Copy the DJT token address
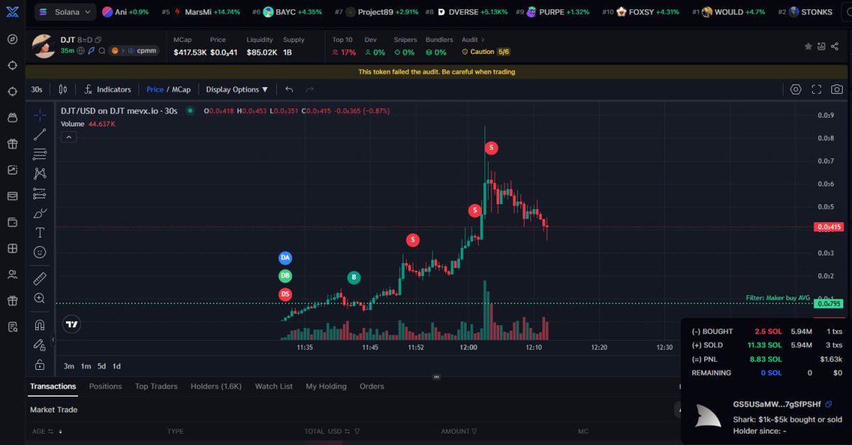852x445 pixels. click(x=98, y=40)
